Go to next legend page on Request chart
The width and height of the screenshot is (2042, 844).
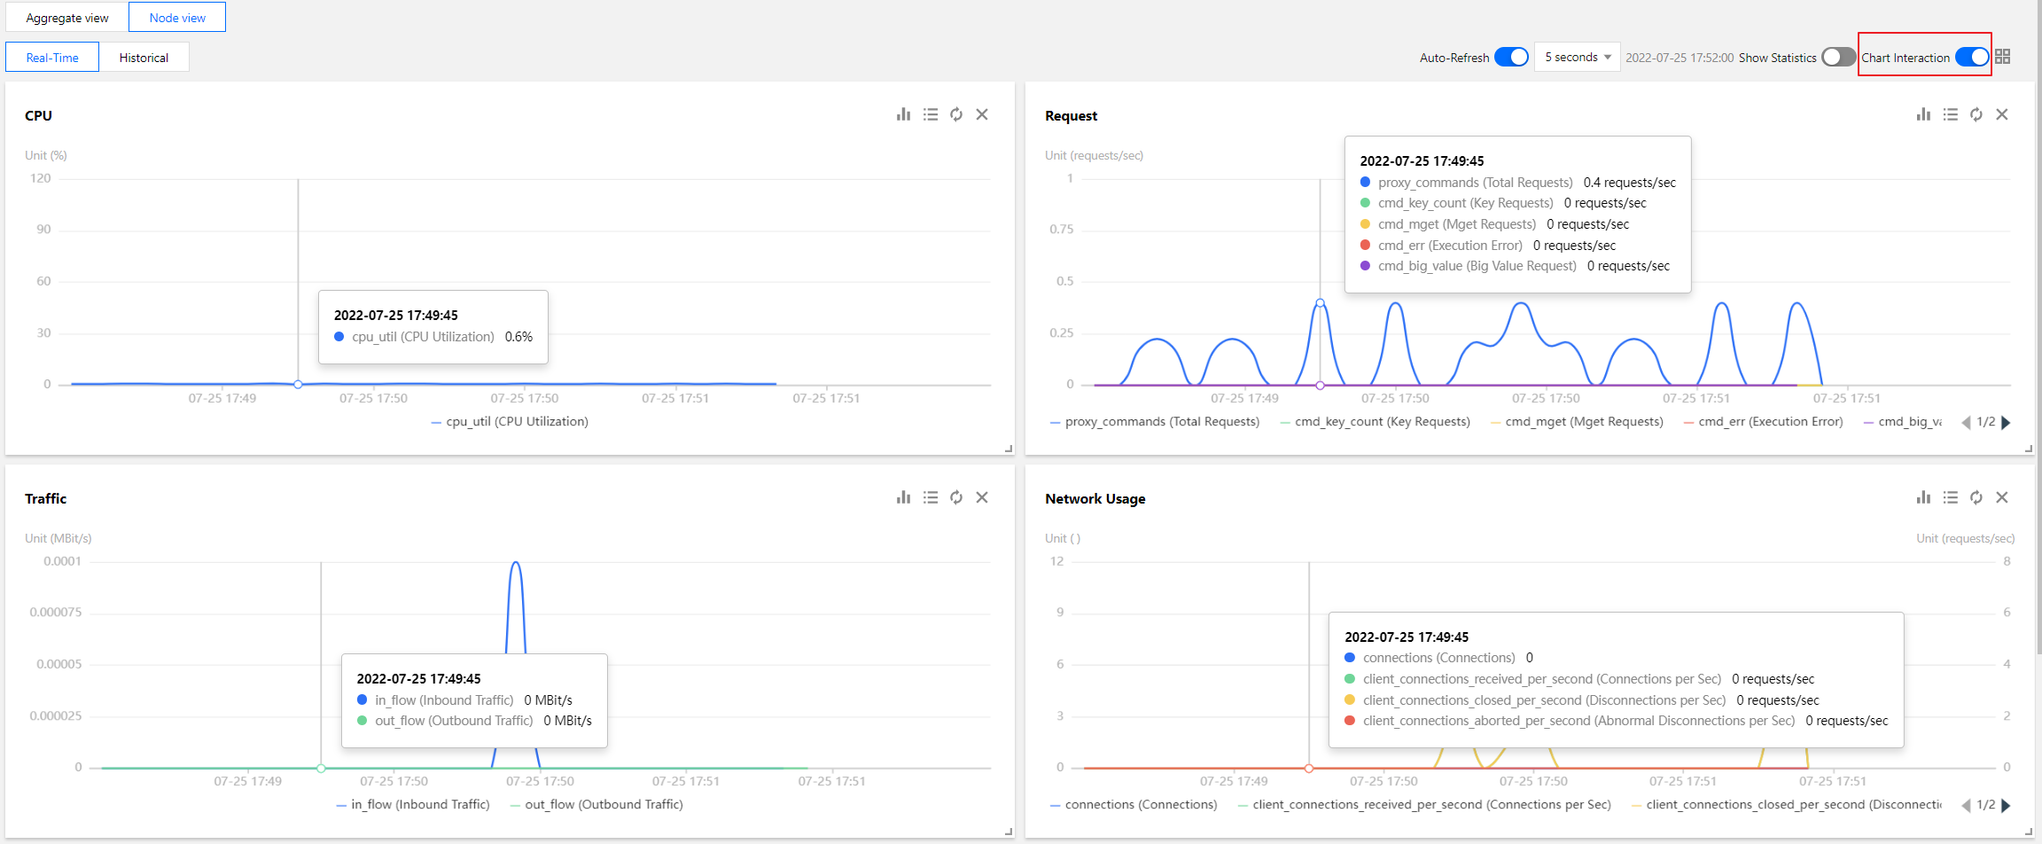[x=2006, y=422]
